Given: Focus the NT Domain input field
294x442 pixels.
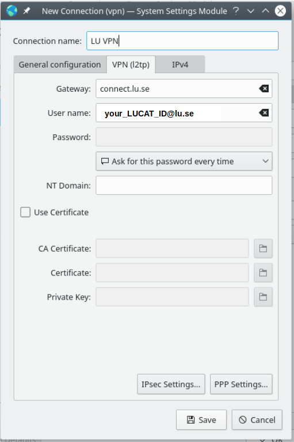Looking at the screenshot, I should (x=184, y=186).
